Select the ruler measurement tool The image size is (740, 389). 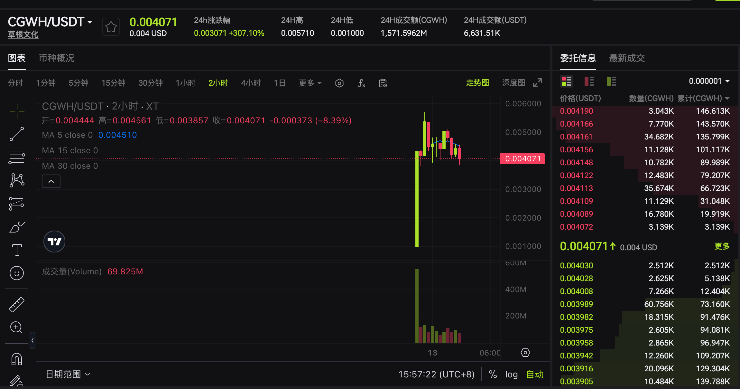16,304
